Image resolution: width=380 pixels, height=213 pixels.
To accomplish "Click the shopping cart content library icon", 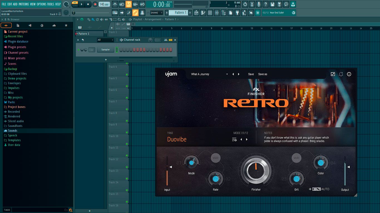I will 258,12.
